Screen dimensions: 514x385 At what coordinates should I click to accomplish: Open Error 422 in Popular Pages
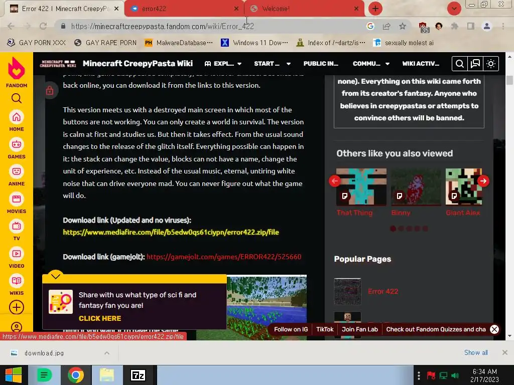383,291
